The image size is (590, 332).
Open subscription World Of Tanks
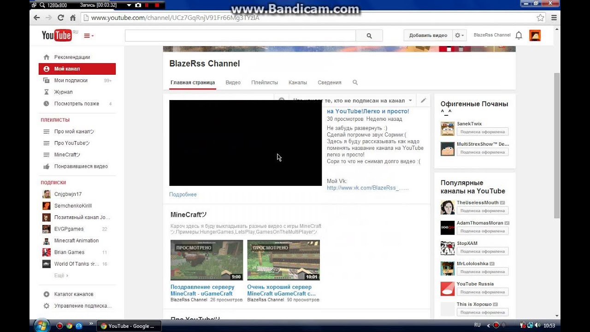coord(77,264)
